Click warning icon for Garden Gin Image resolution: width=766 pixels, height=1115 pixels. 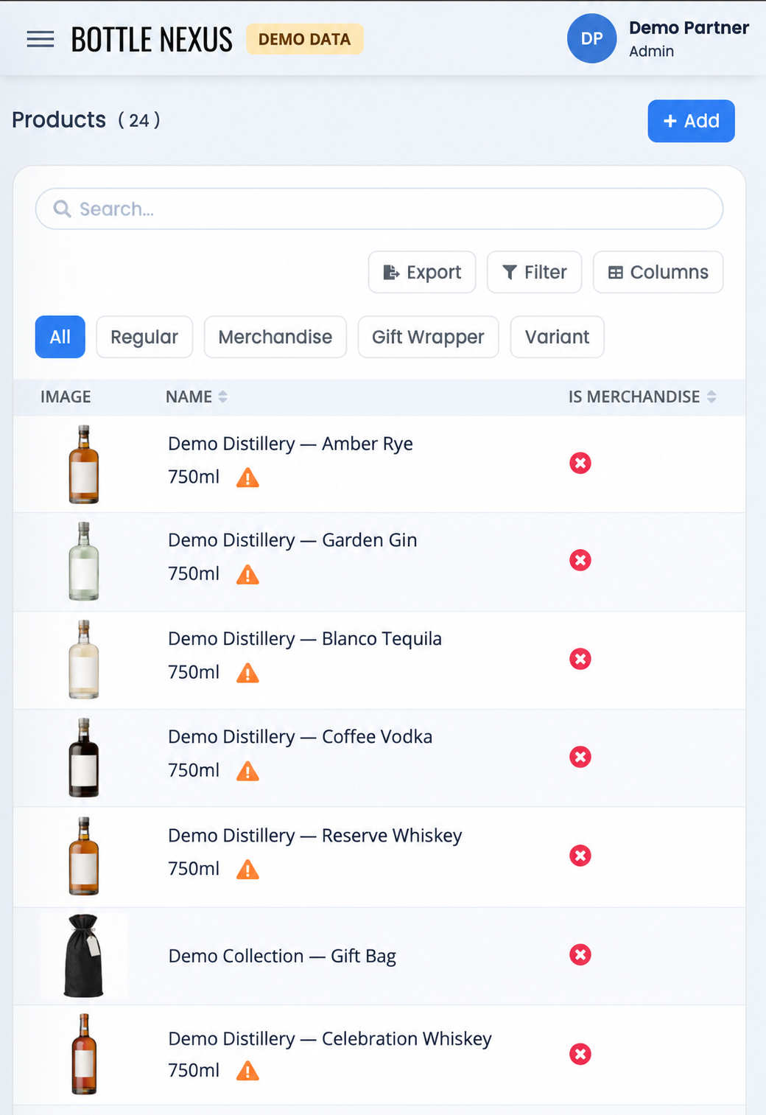coord(248,575)
